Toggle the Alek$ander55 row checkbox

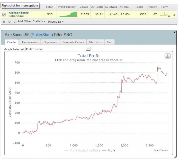pos(4,15)
